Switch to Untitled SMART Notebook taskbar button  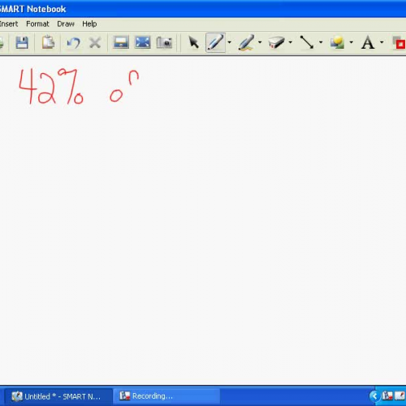click(x=58, y=396)
